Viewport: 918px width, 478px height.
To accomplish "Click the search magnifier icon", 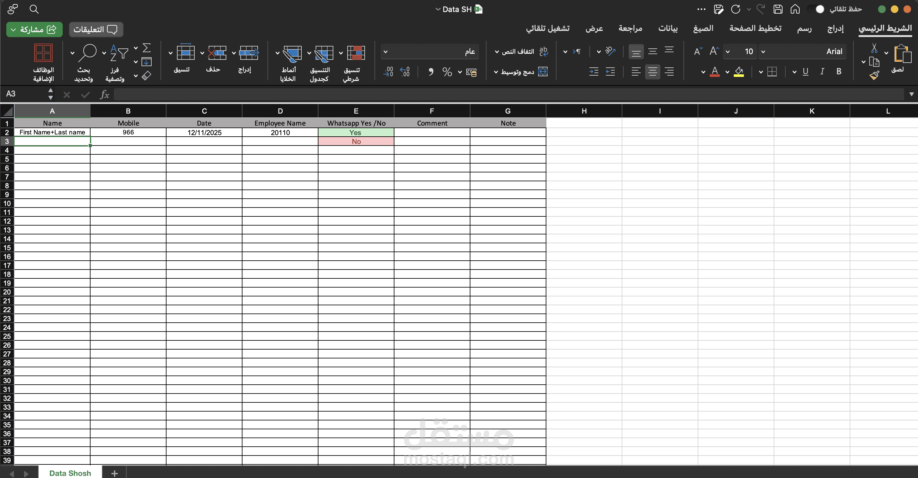I will [x=34, y=9].
